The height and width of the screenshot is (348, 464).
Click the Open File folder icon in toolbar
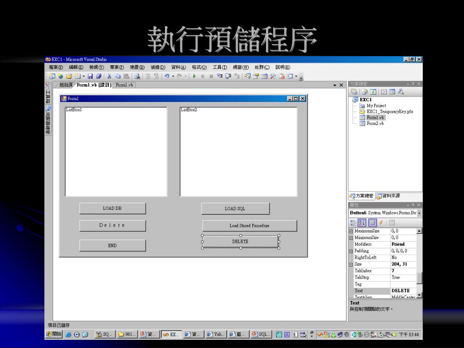(x=69, y=76)
